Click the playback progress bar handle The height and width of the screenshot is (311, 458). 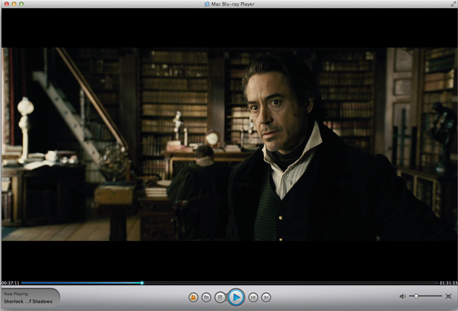point(141,283)
